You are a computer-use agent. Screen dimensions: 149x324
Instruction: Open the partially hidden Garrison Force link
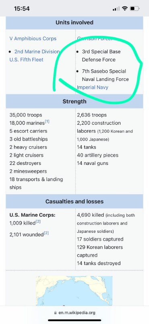[95, 38]
